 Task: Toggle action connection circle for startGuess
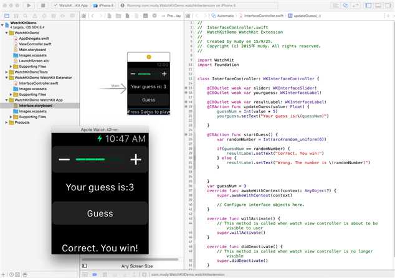[186, 135]
